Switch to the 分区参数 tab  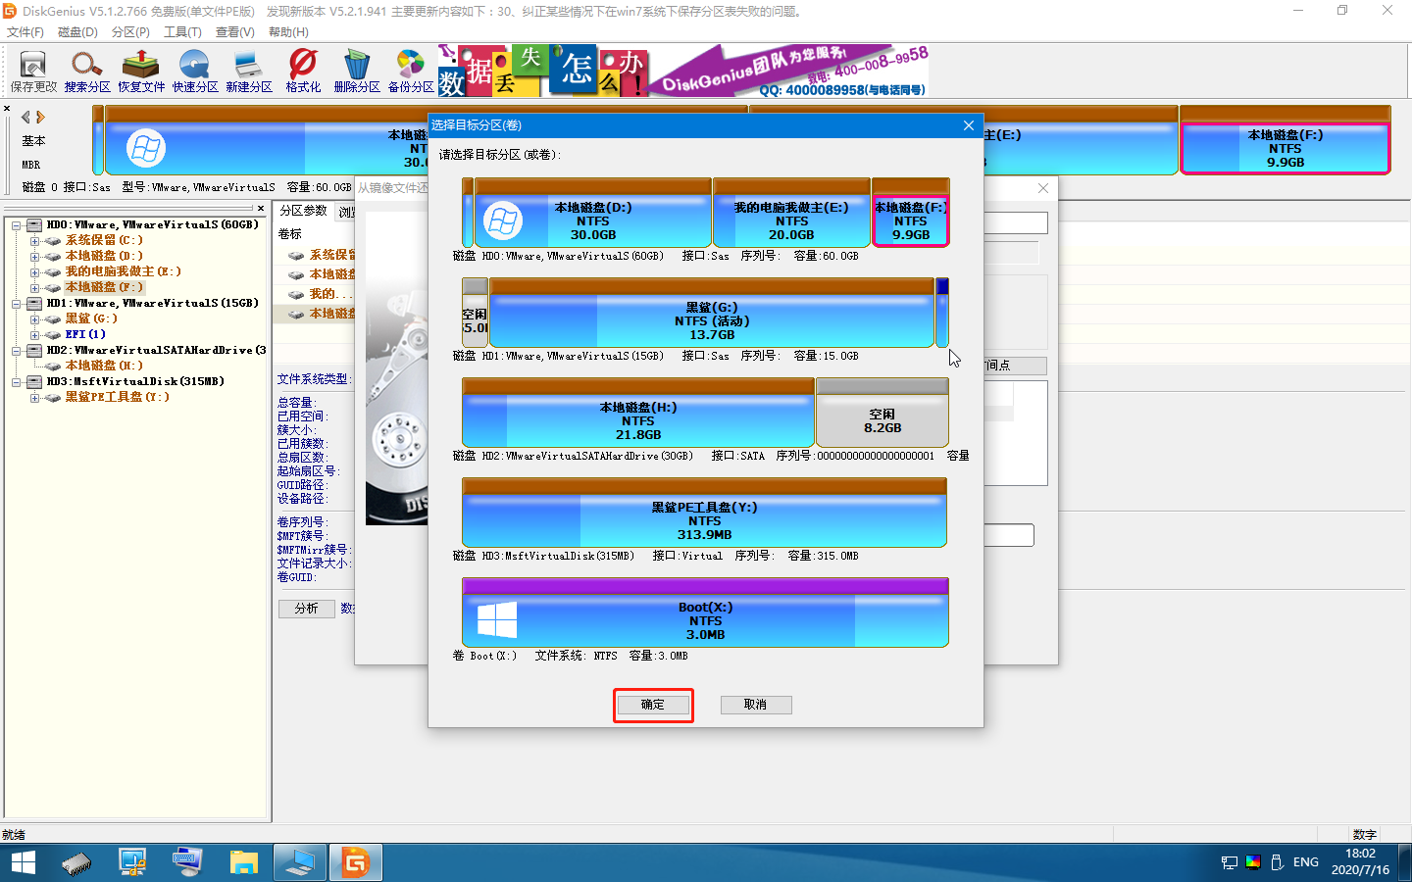tap(303, 211)
